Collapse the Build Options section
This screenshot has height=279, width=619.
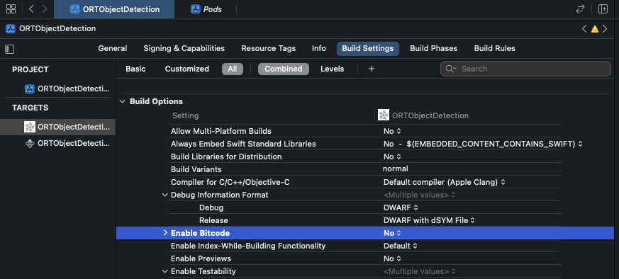(x=123, y=101)
